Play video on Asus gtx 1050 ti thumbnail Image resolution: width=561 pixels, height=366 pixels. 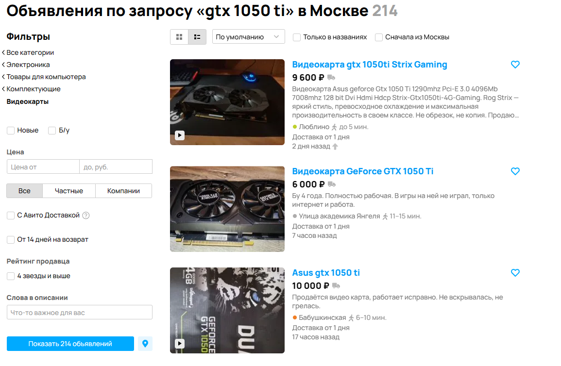coord(180,344)
